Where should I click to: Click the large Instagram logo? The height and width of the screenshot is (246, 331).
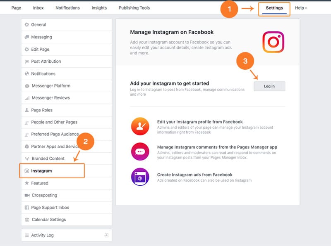pyautogui.click(x=273, y=42)
